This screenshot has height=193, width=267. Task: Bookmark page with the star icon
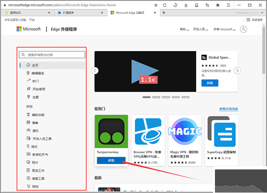point(155,4)
